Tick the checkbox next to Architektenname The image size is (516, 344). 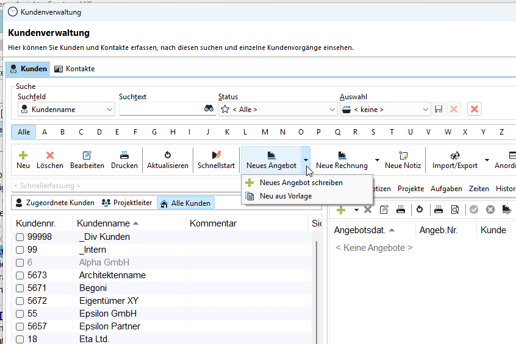tap(20, 275)
